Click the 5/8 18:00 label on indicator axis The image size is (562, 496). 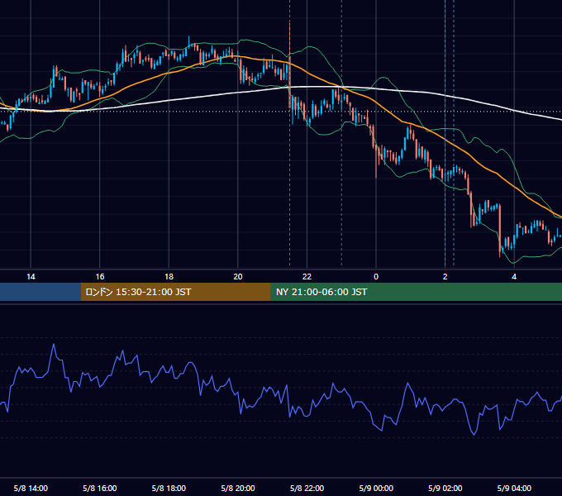coord(169,488)
